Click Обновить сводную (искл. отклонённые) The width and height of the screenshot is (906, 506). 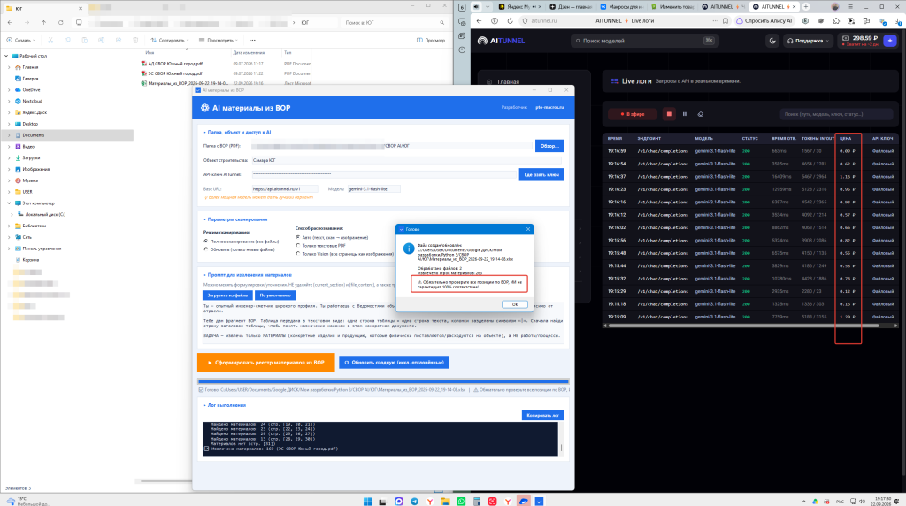(x=394, y=362)
